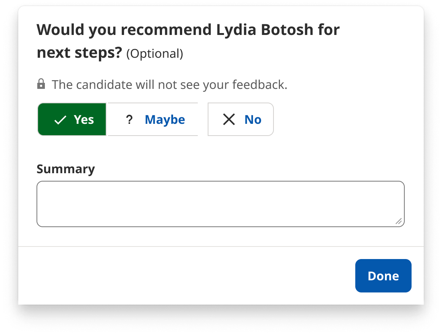Click the question mark icon beside Maybe

click(129, 120)
